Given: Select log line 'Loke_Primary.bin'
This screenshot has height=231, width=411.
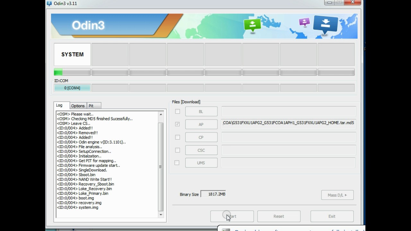Looking at the screenshot, I should click(83, 193).
